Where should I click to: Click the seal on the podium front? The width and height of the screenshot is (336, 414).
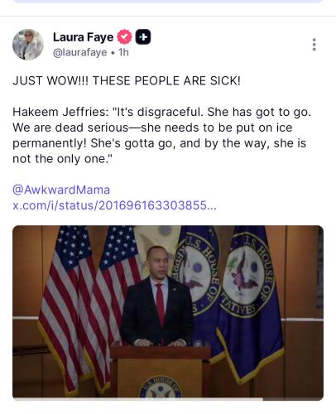(x=161, y=387)
